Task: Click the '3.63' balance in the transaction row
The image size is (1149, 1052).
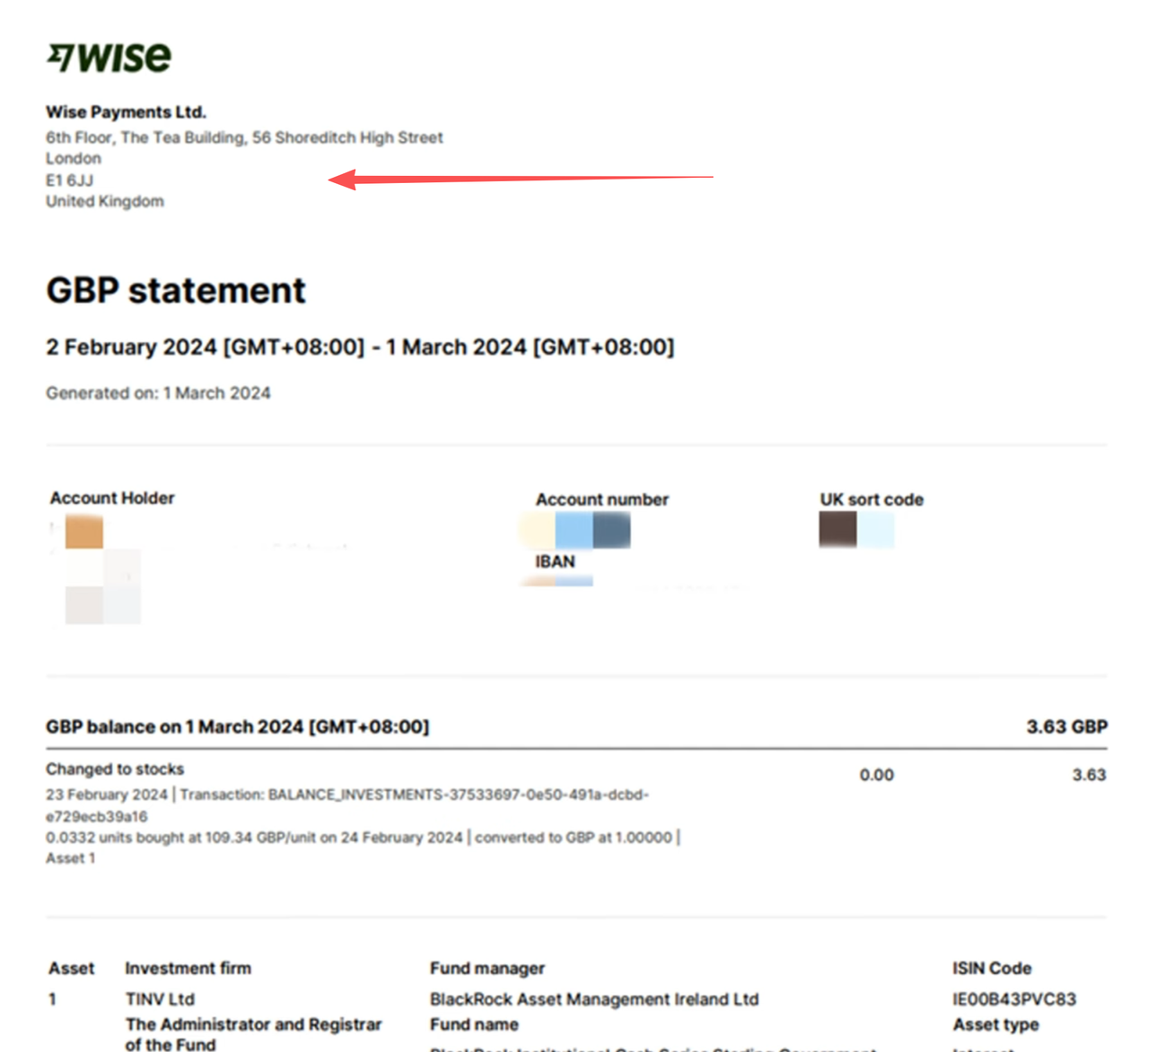Action: 1090,776
